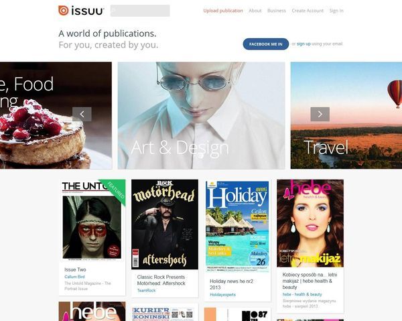Focus the search input field
Image resolution: width=402 pixels, height=321 pixels.
pyautogui.click(x=140, y=11)
